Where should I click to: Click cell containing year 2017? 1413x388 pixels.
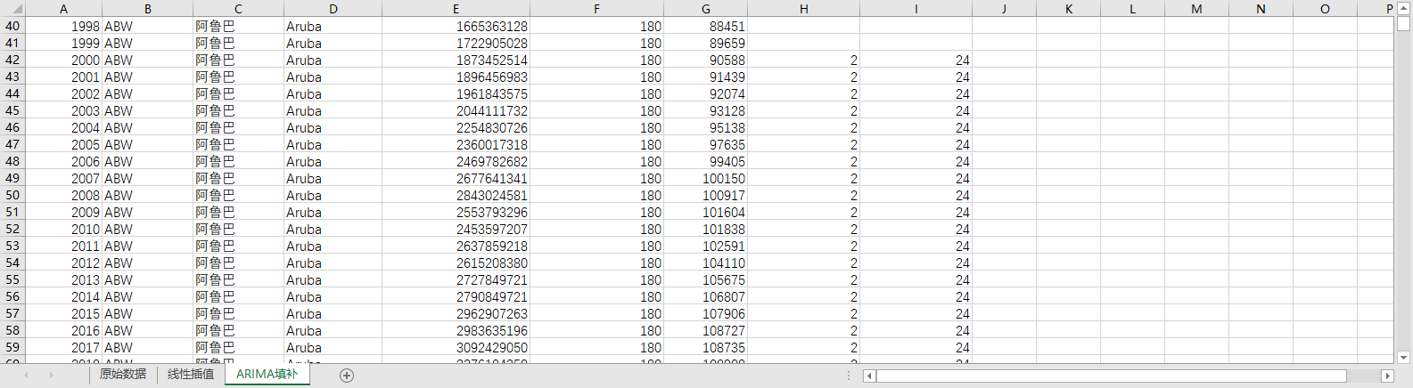click(x=63, y=347)
